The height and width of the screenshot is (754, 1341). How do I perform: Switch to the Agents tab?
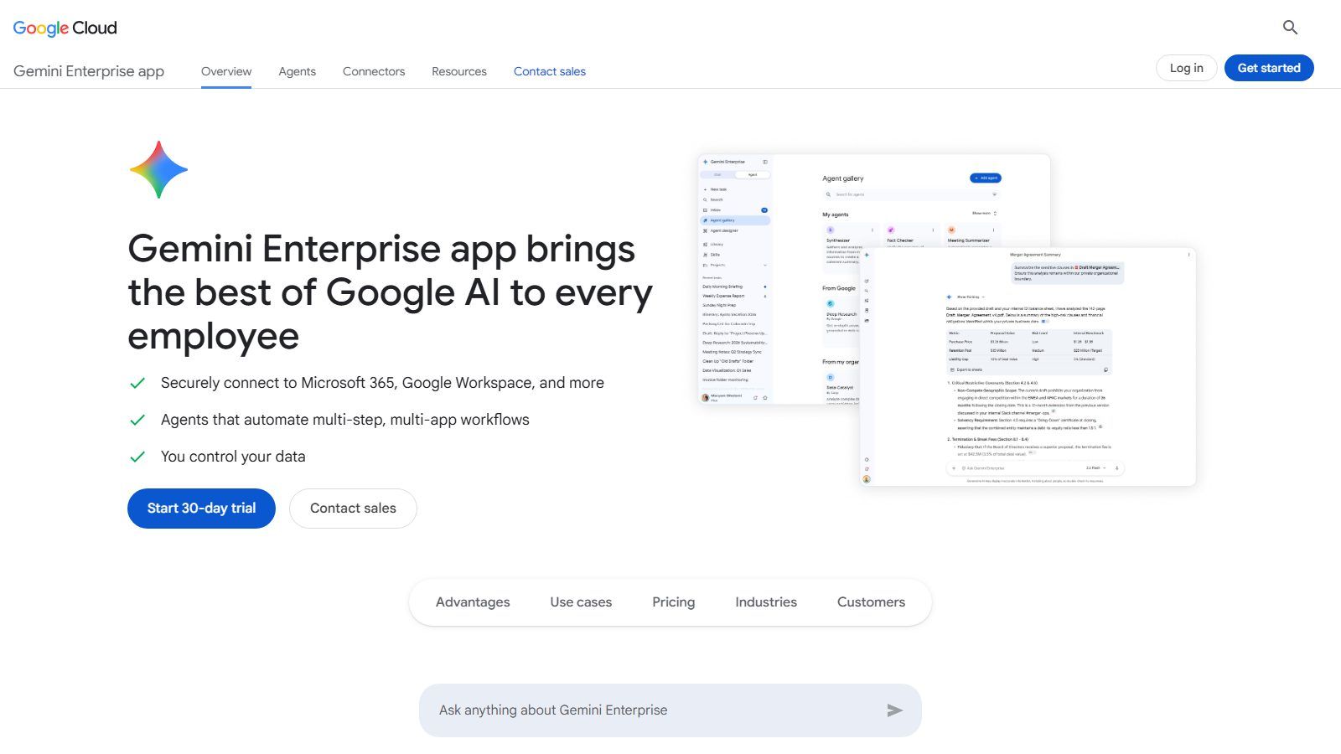(298, 71)
